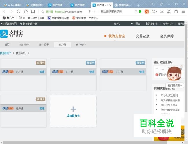Image resolution: width=188 pixels, height=144 pixels.
Task: Click the 付款过程安全流畅 list item
Action: pos(170,110)
